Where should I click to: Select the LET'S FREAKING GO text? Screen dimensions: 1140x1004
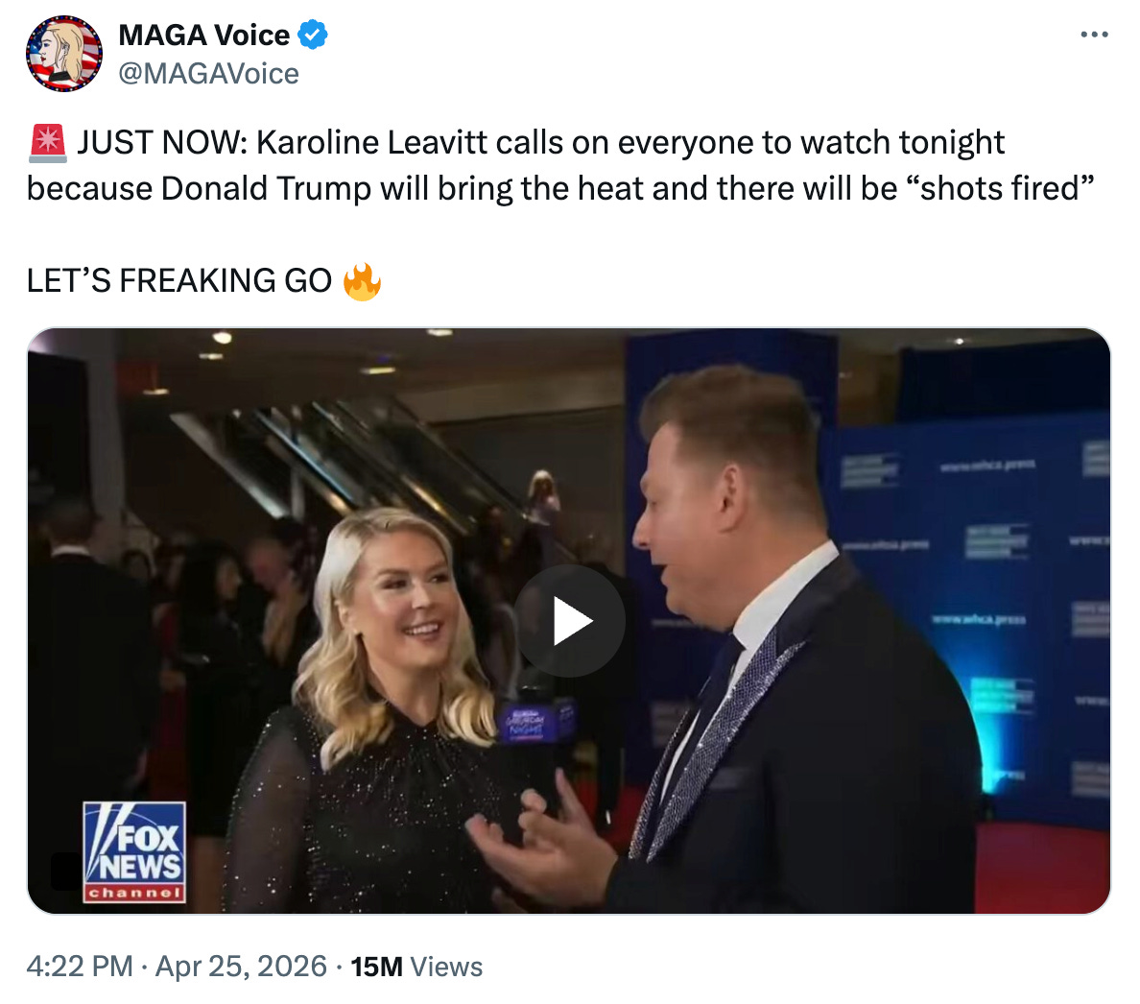[178, 281]
